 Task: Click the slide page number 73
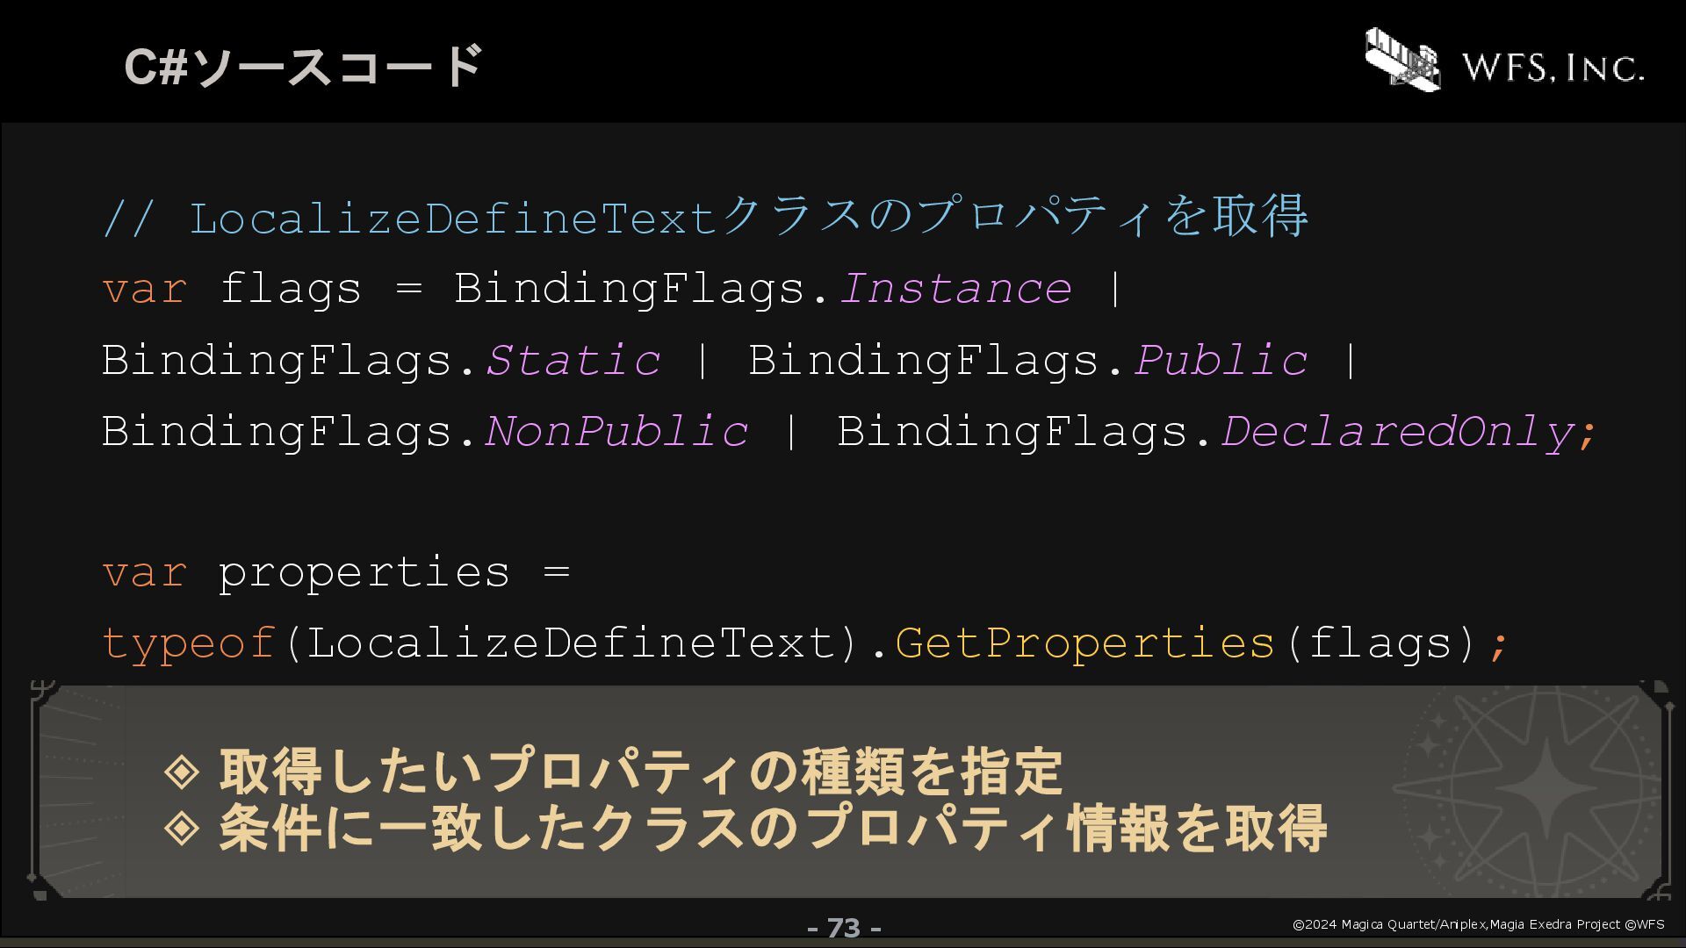[844, 928]
